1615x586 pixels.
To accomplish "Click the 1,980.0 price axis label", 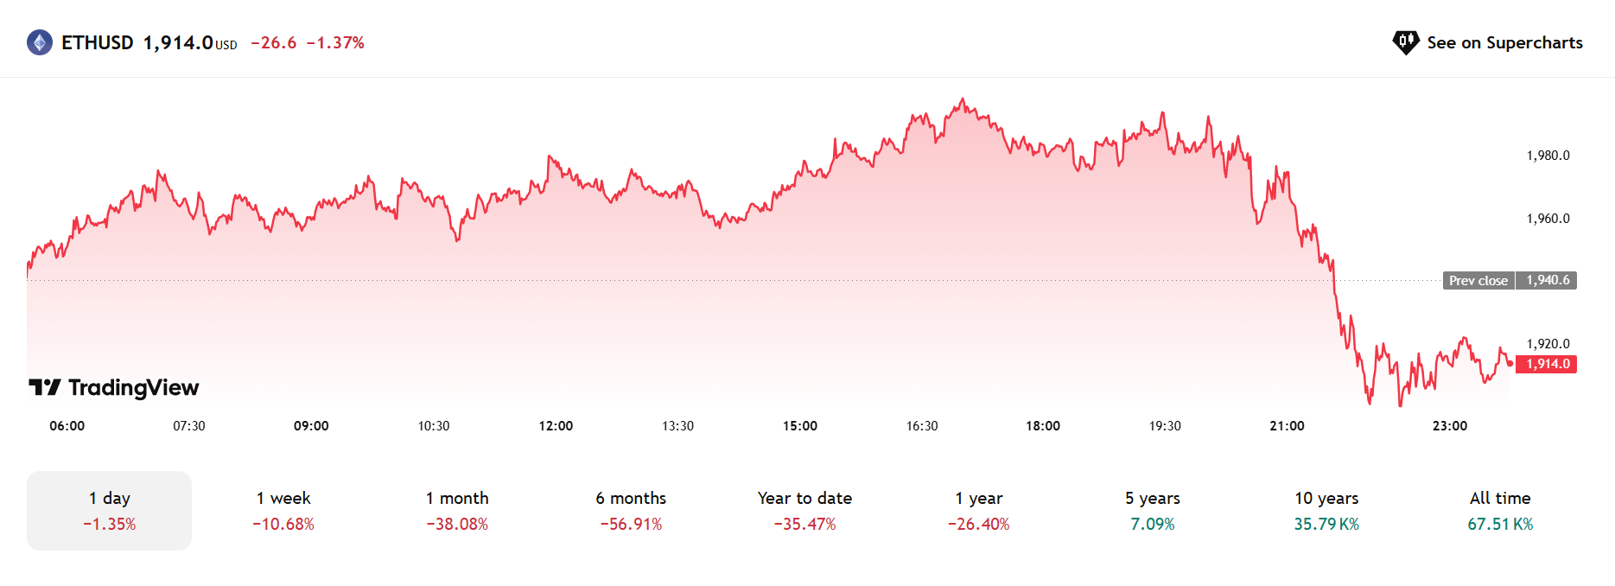I will point(1547,156).
